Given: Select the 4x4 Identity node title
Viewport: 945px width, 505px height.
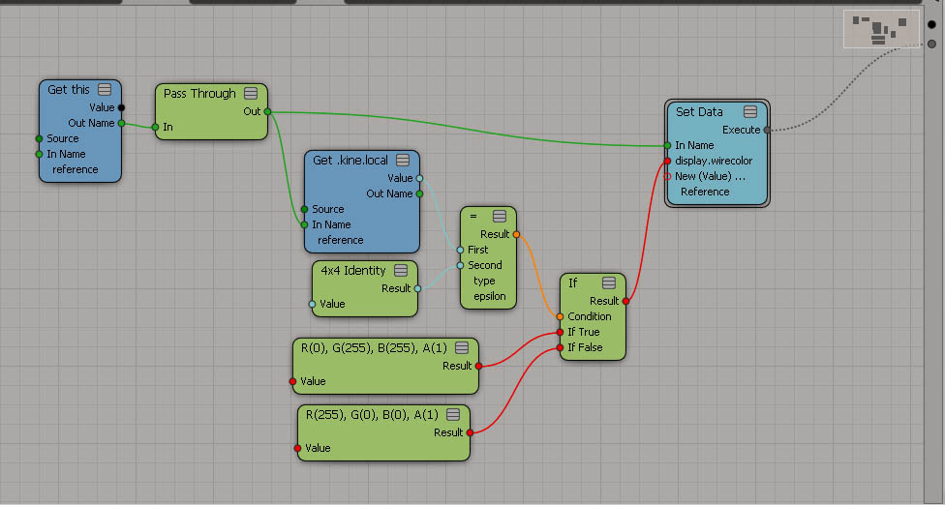Looking at the screenshot, I should pyautogui.click(x=353, y=270).
